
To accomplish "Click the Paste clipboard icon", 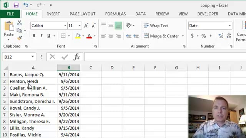I will click(x=9, y=26).
